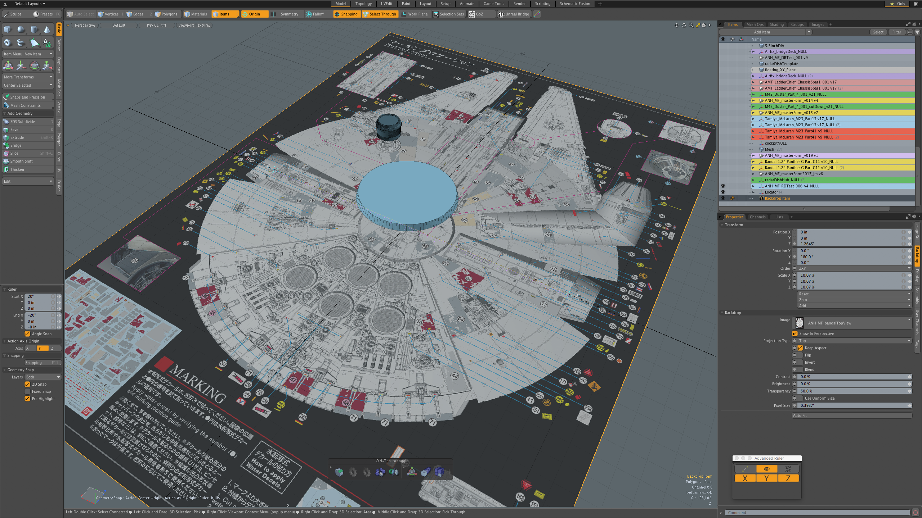Image resolution: width=922 pixels, height=518 pixels.
Task: Collapse the Add Geometry section
Action: (4, 113)
